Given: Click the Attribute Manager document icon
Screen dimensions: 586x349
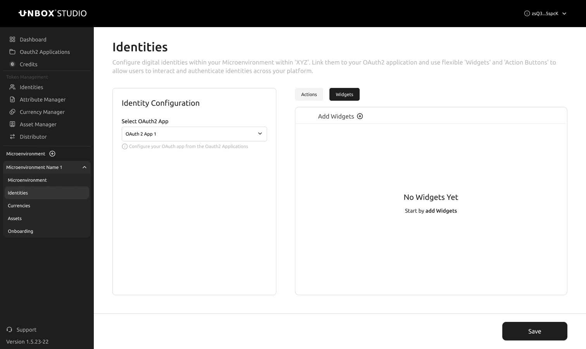Looking at the screenshot, I should pyautogui.click(x=12, y=100).
